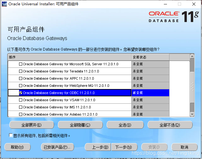Click scrollbar up arrow in component list
Screen dimensions: 202x159
192,56
